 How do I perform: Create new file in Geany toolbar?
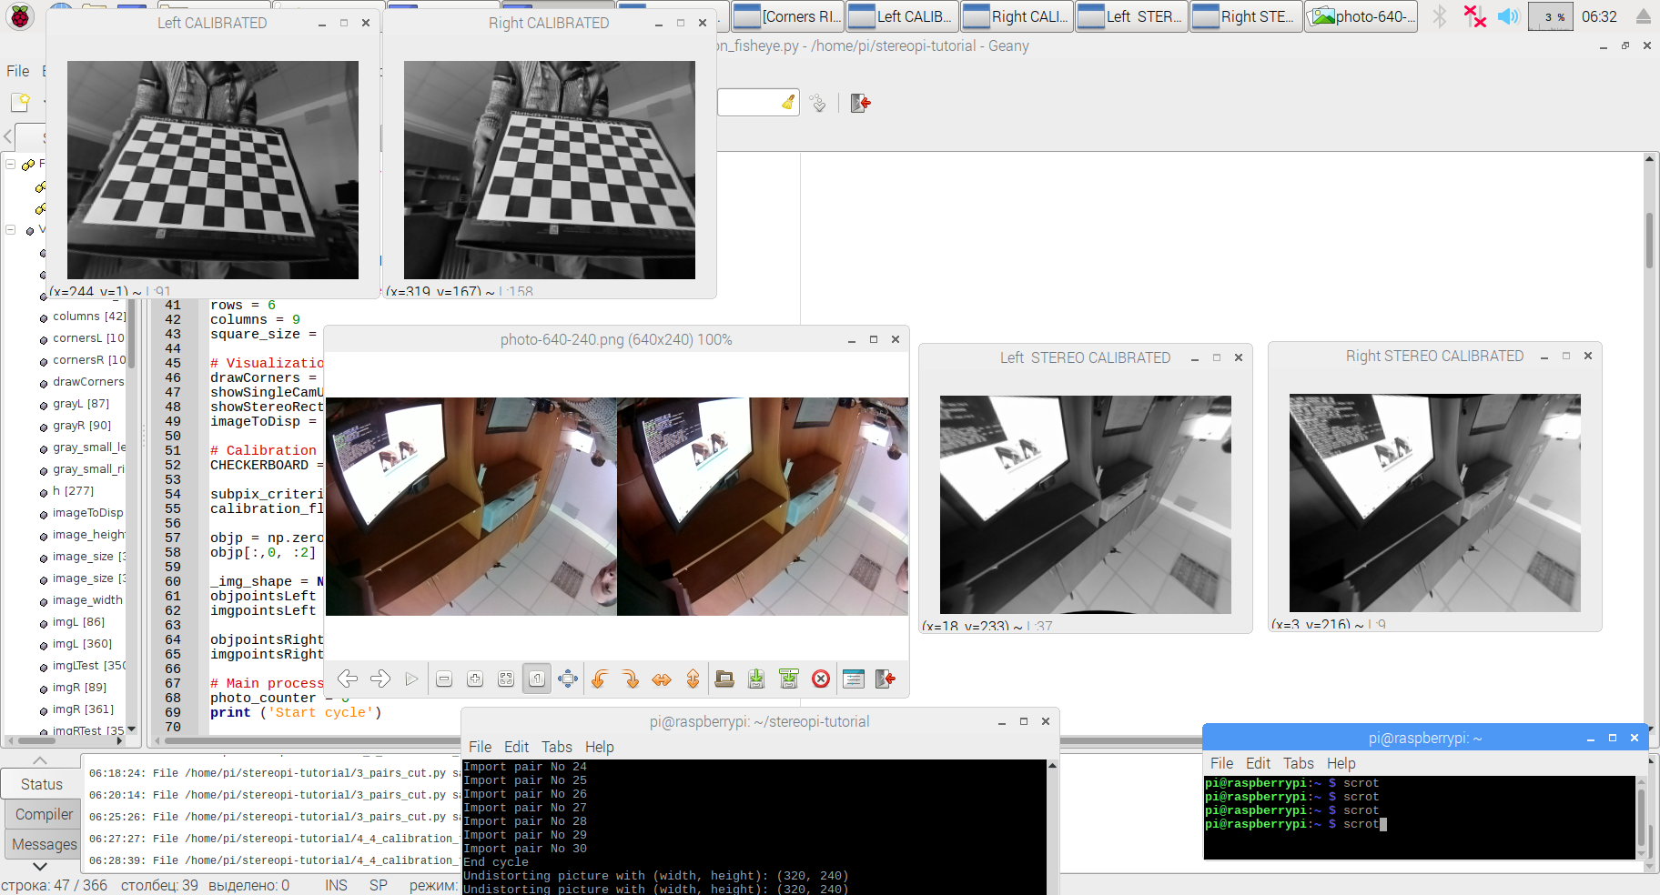tap(20, 103)
